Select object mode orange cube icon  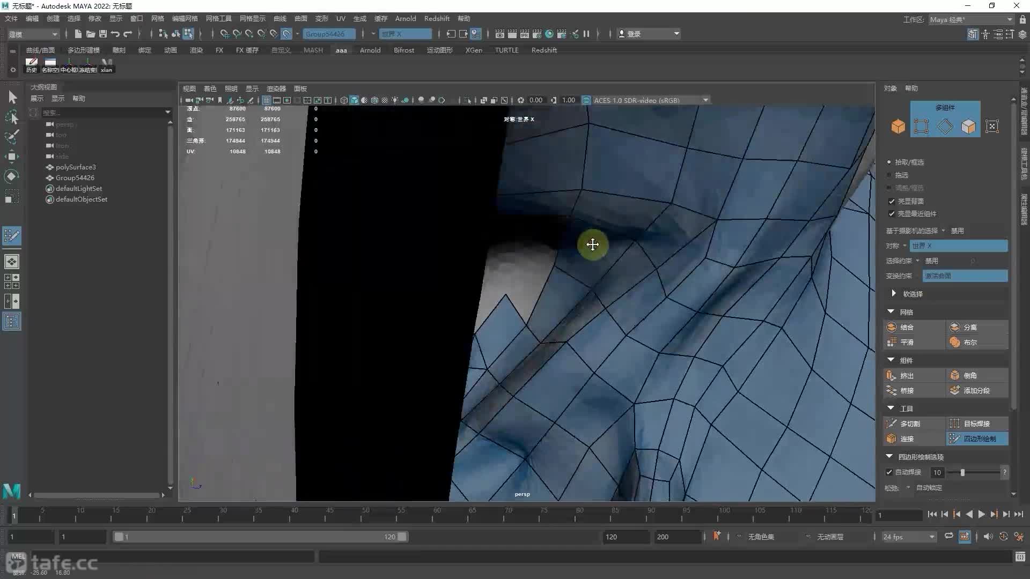898,127
